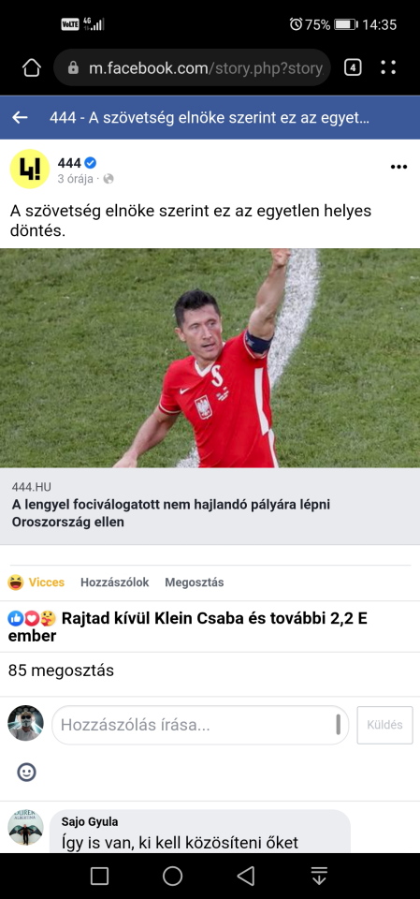Go back using the header arrow
This screenshot has height=899, width=420.
point(20,118)
